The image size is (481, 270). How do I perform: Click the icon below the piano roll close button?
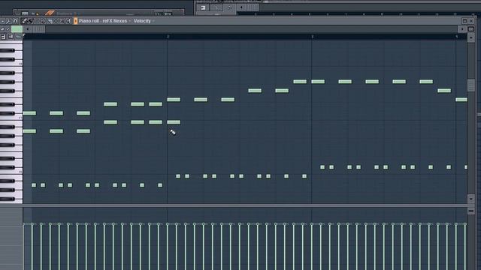tap(471, 29)
